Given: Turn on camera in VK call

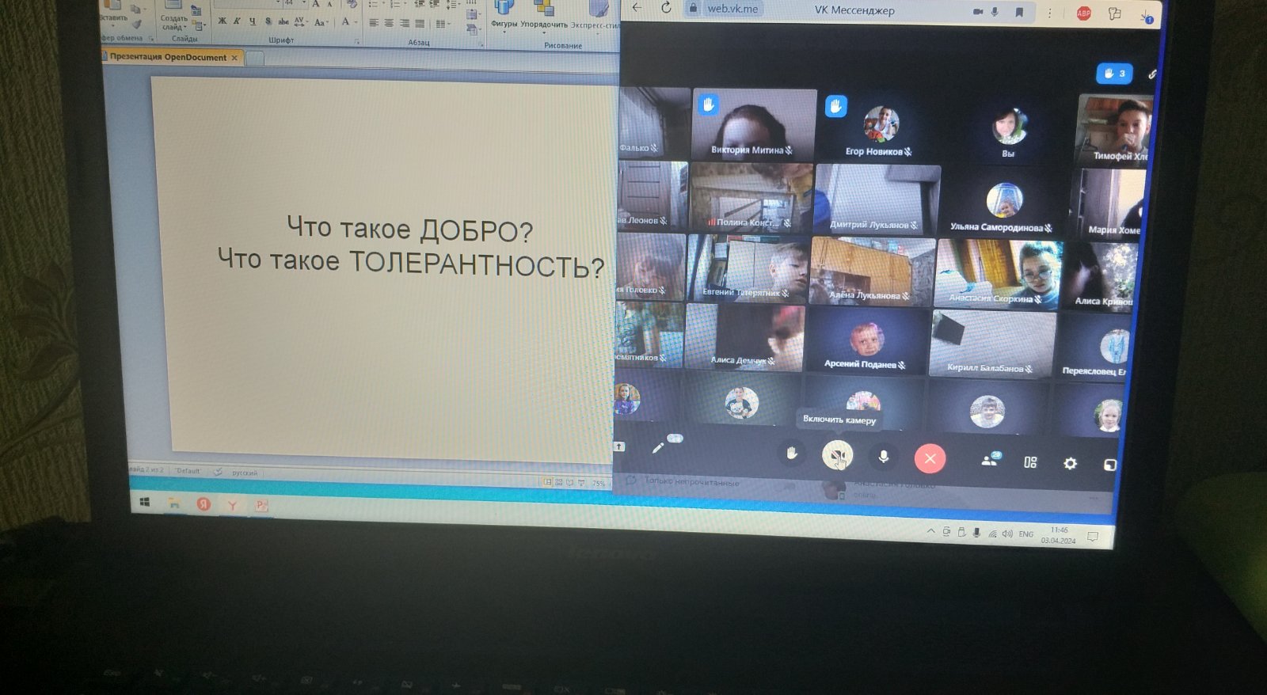Looking at the screenshot, I should [x=837, y=455].
